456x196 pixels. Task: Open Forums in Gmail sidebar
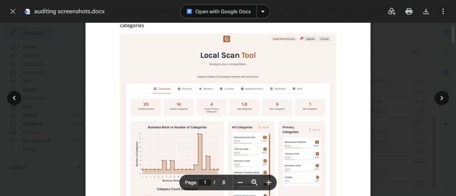tap(31, 132)
